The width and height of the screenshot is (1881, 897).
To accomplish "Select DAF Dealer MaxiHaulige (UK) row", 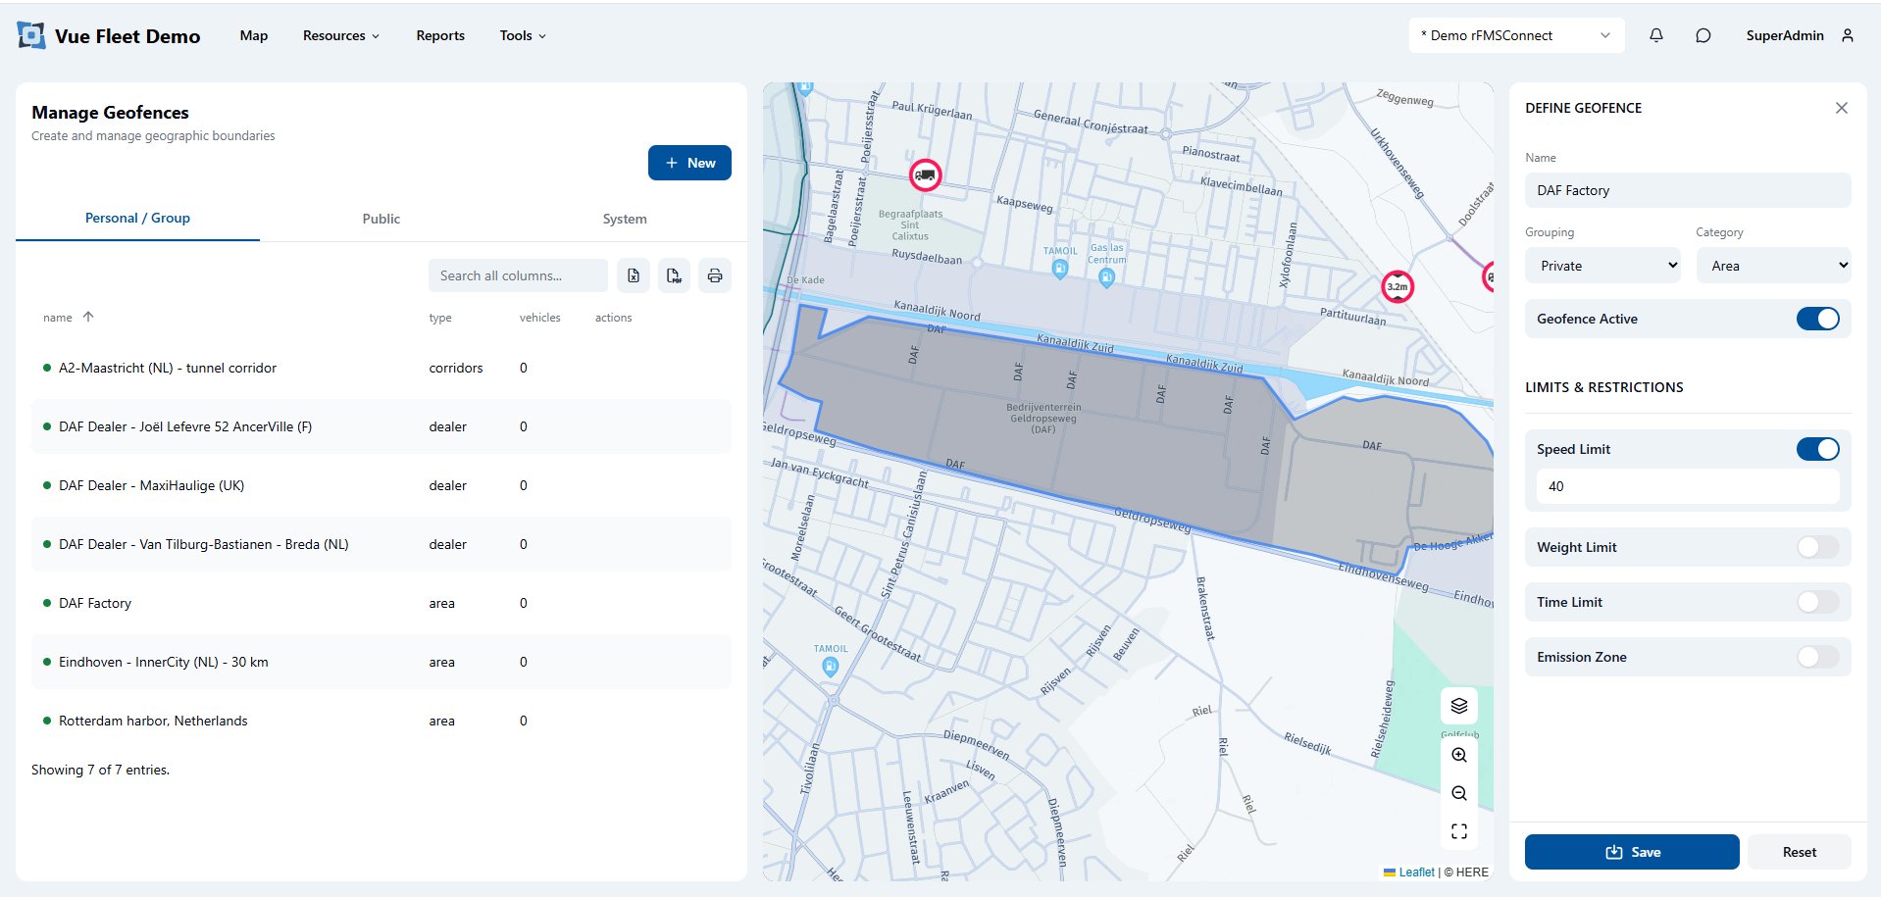I will [x=381, y=485].
